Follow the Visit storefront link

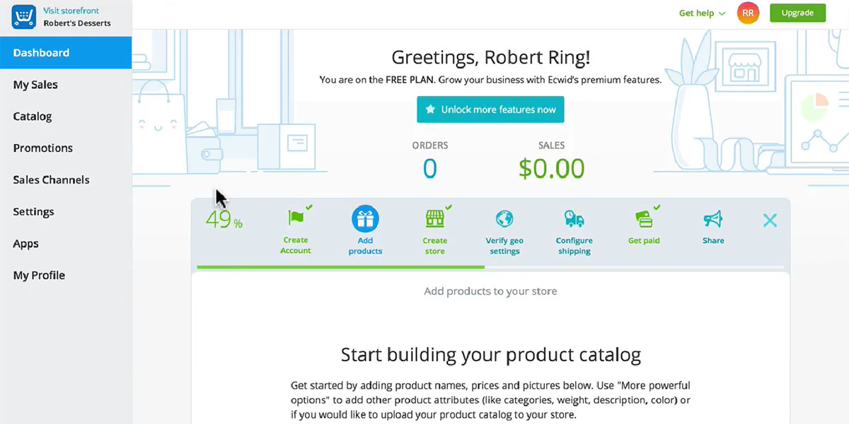click(x=71, y=11)
